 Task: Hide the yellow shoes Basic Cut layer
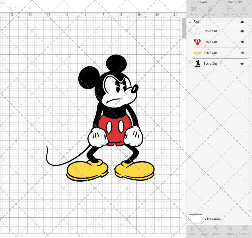242,53
